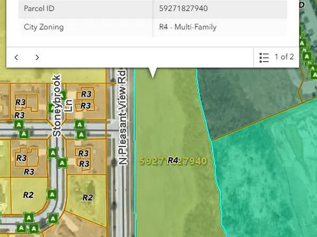
Task: Select the Parcel ID value 59271827940 in popup
Action: 183,9
